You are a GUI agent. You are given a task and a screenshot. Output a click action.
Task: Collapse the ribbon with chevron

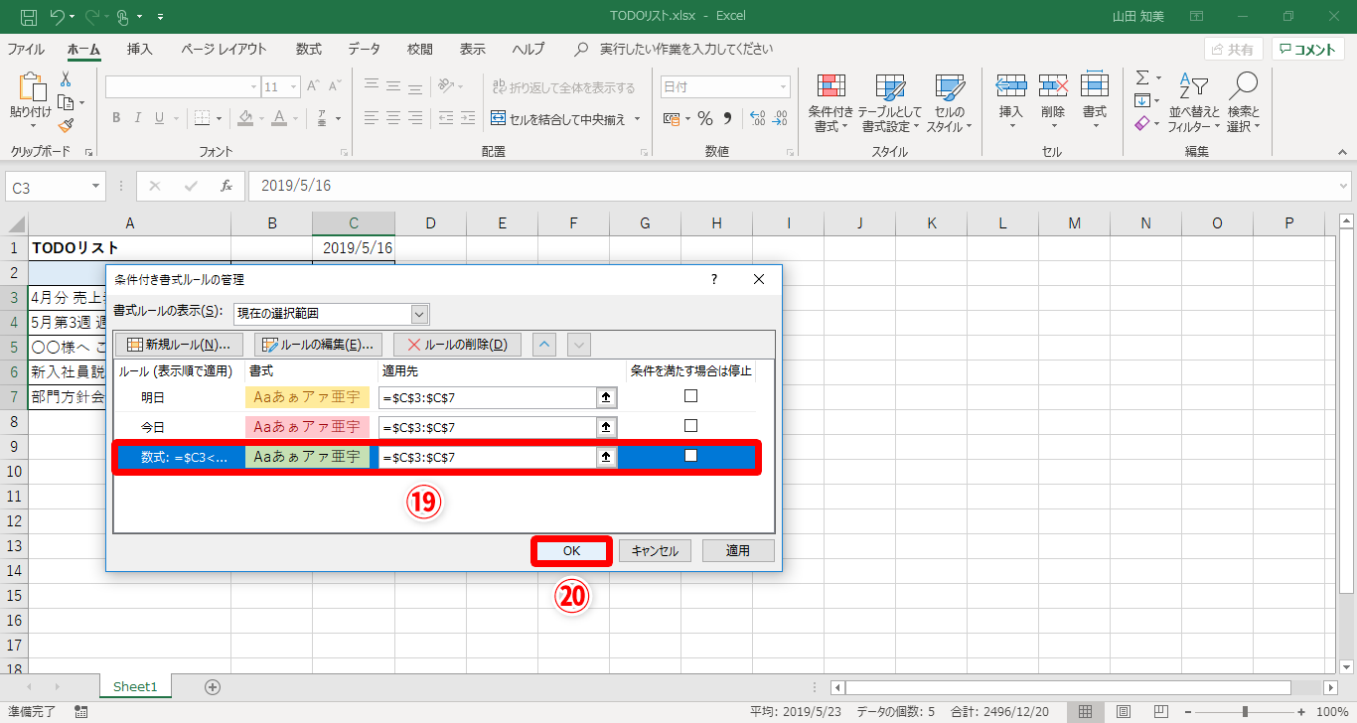point(1343,152)
